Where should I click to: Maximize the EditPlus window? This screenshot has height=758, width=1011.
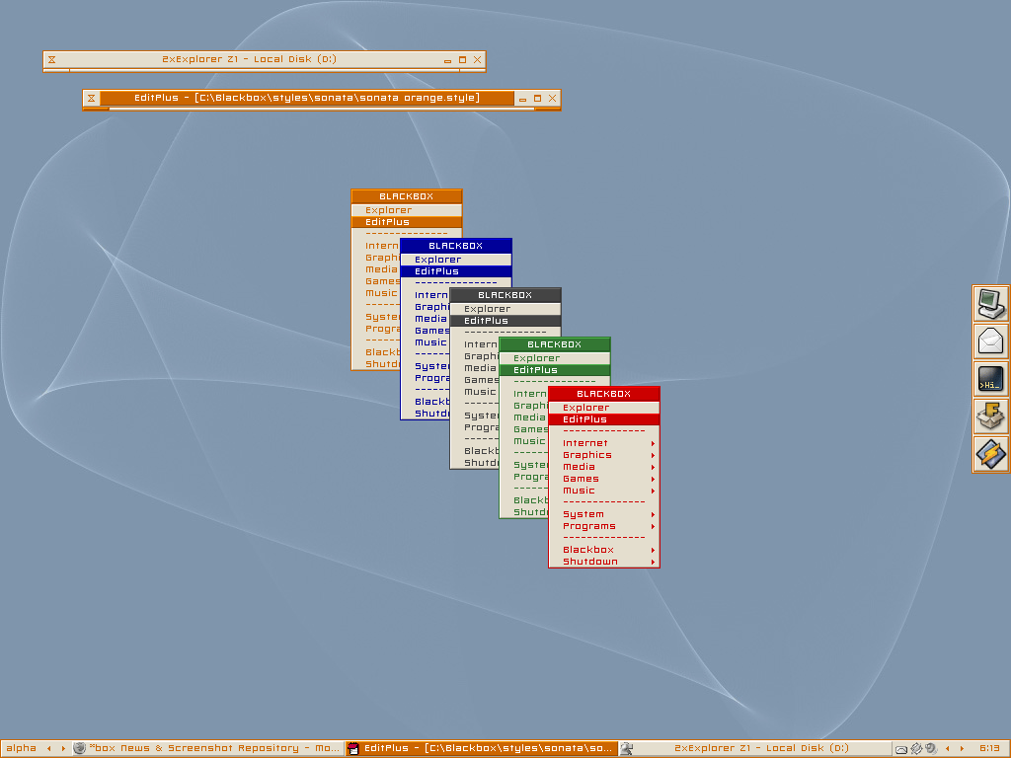tap(538, 99)
